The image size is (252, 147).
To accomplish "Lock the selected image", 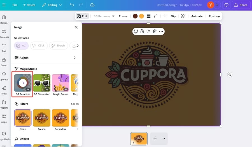I will [x=142, y=31].
